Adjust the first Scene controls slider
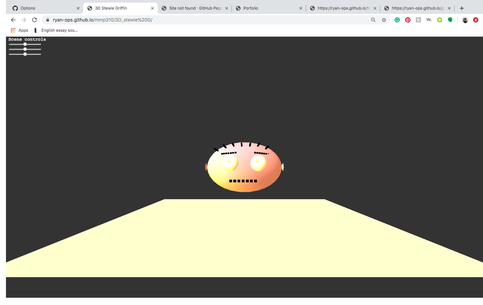The width and height of the screenshot is (483, 305). click(25, 44)
